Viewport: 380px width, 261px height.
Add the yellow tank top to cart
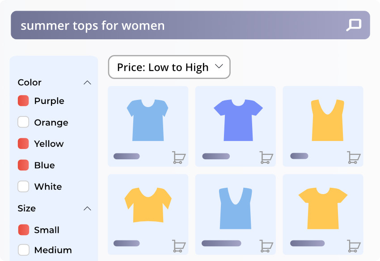pos(354,157)
